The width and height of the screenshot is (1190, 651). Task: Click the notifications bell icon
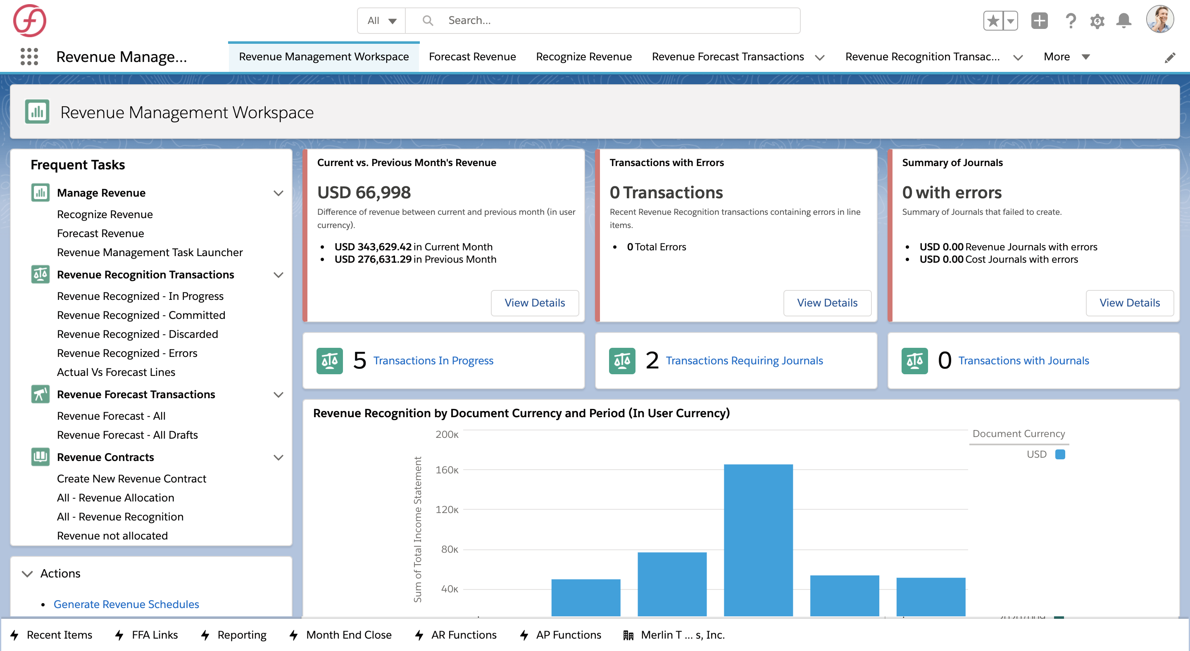tap(1123, 21)
